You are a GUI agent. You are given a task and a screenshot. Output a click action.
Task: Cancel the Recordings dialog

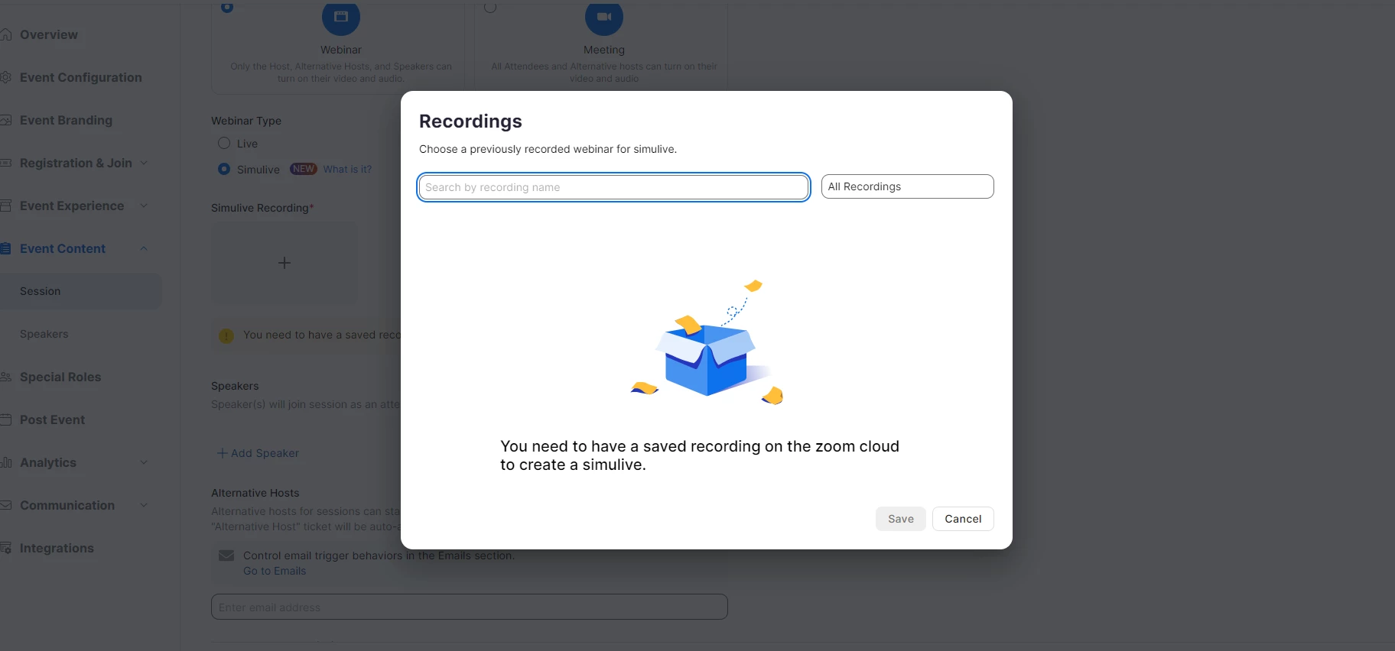pos(963,519)
